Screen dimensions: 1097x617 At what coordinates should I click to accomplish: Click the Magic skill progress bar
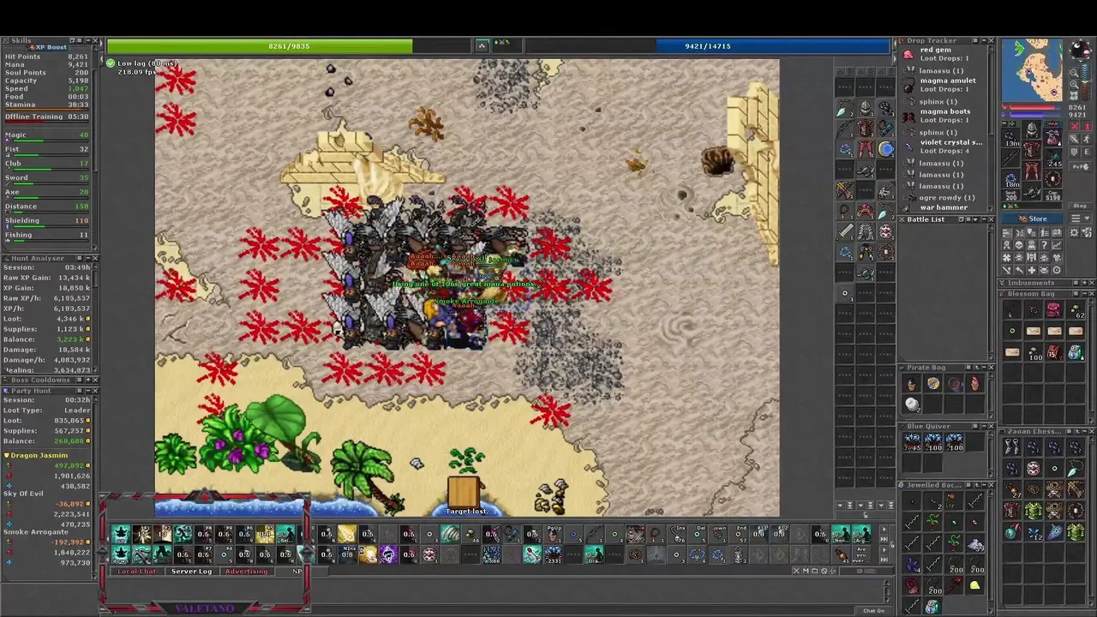click(51, 141)
